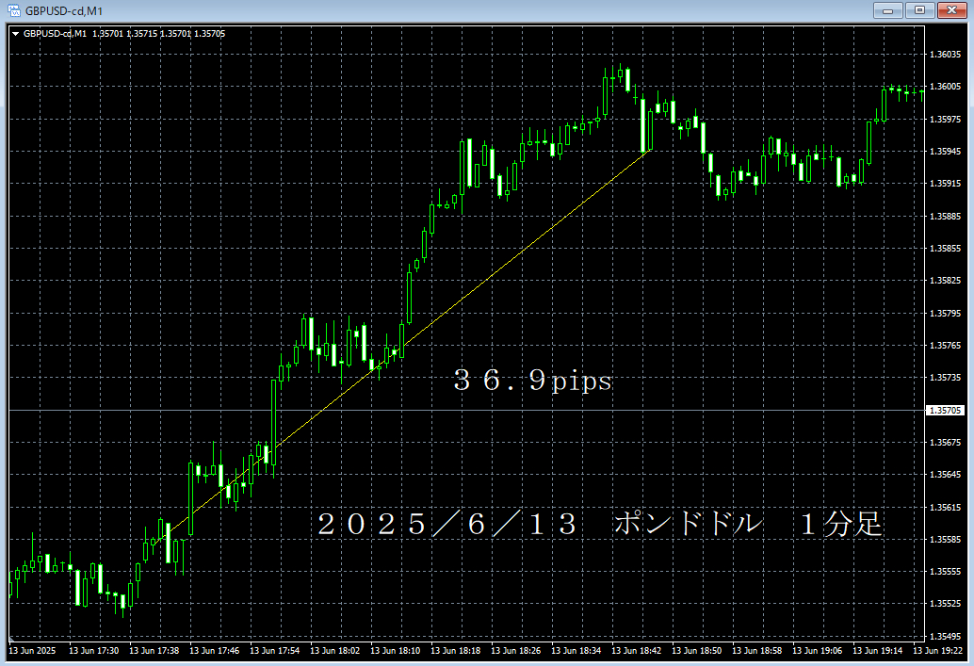Click price scale value 1.35765

945,345
